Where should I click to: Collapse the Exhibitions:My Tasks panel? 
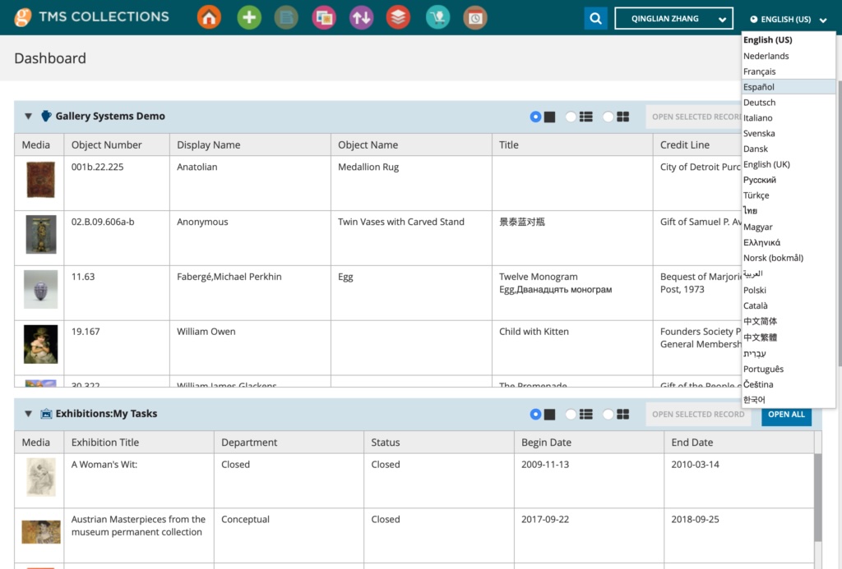click(x=29, y=414)
